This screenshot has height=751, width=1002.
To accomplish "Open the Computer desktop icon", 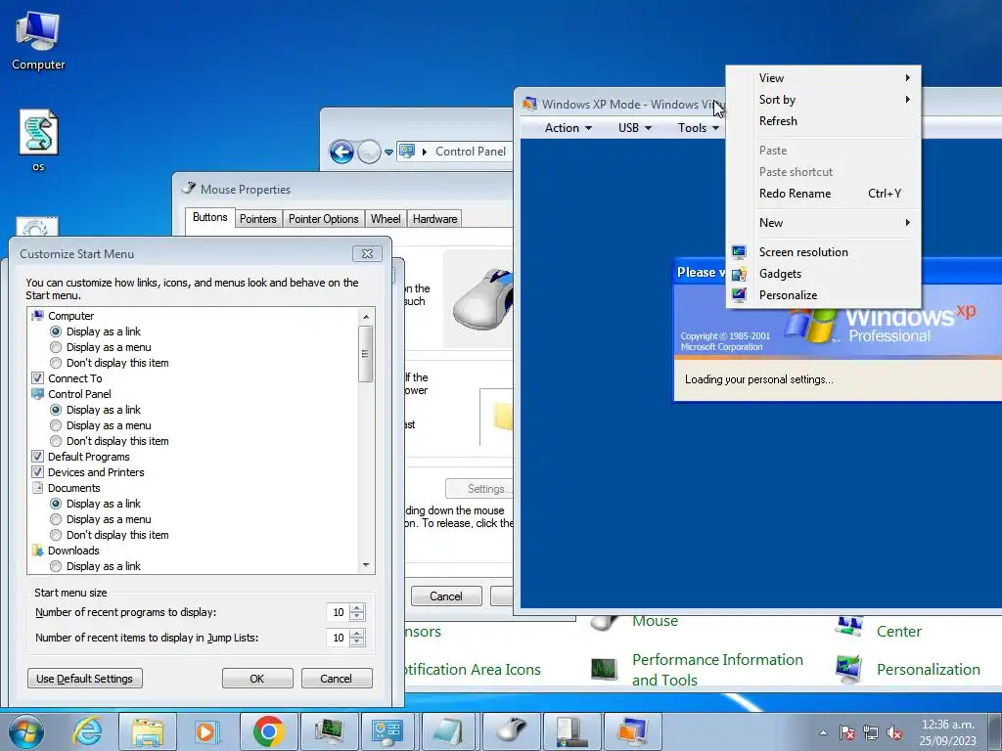I will click(38, 40).
